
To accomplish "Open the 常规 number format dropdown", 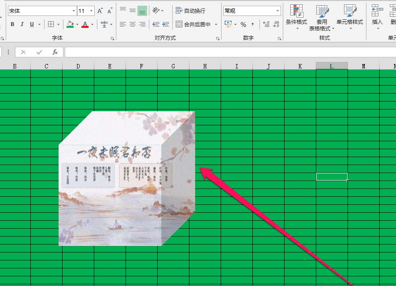I will coord(278,10).
